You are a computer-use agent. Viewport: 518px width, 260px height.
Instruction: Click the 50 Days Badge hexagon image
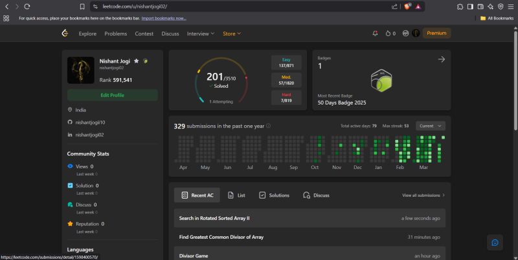click(381, 81)
